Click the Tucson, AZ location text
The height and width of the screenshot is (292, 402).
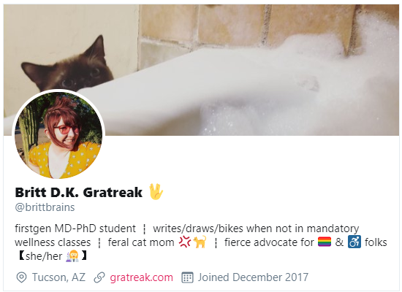(x=58, y=277)
